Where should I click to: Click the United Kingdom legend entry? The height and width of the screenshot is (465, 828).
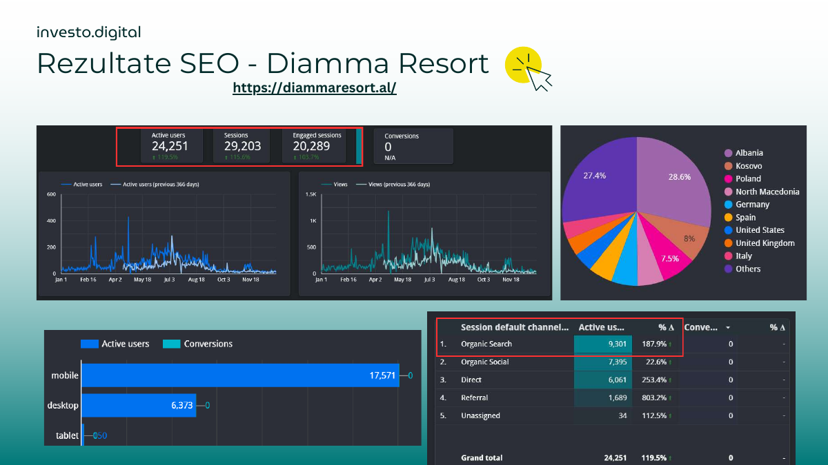760,243
